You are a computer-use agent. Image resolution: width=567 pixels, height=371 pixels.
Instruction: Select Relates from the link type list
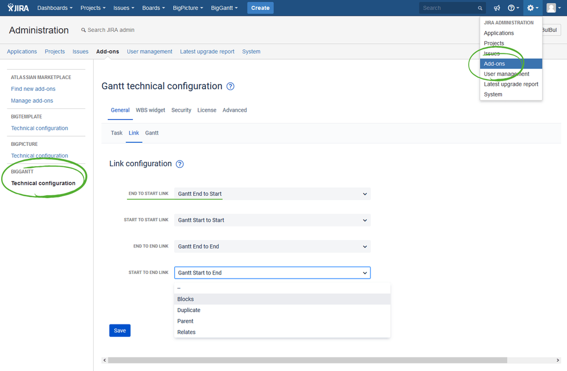point(282,332)
